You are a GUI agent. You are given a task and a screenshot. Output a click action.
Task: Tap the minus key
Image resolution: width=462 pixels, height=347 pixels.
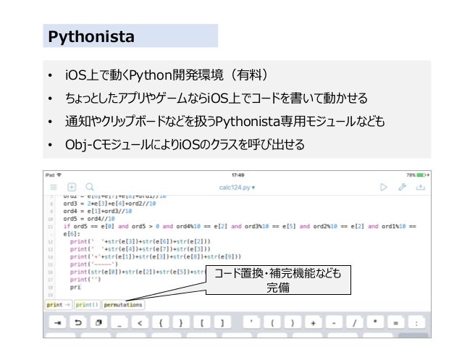pos(334,322)
